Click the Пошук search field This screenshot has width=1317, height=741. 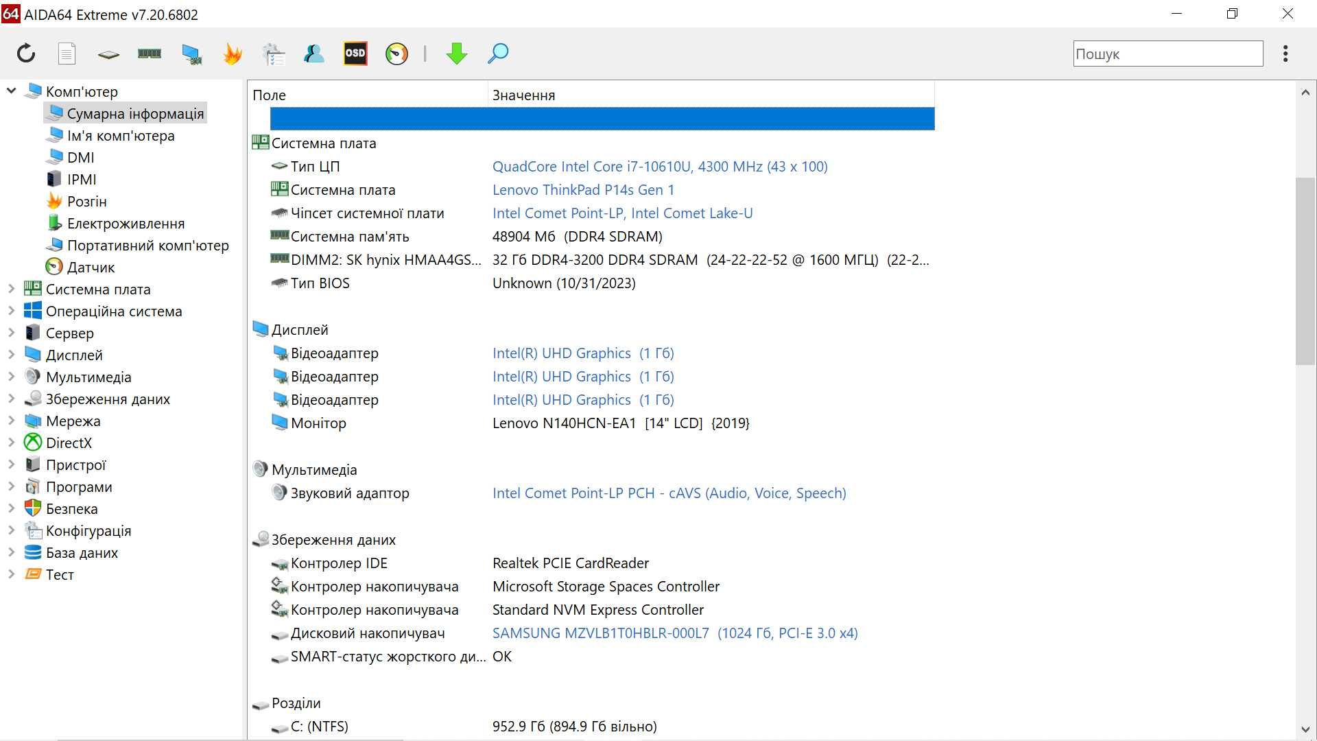[x=1167, y=54]
